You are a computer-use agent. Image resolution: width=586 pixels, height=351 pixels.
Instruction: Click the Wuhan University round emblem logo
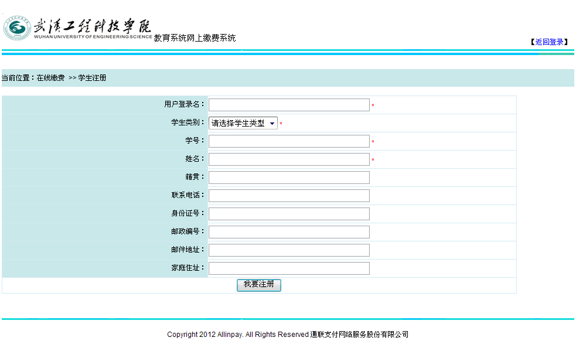17,28
